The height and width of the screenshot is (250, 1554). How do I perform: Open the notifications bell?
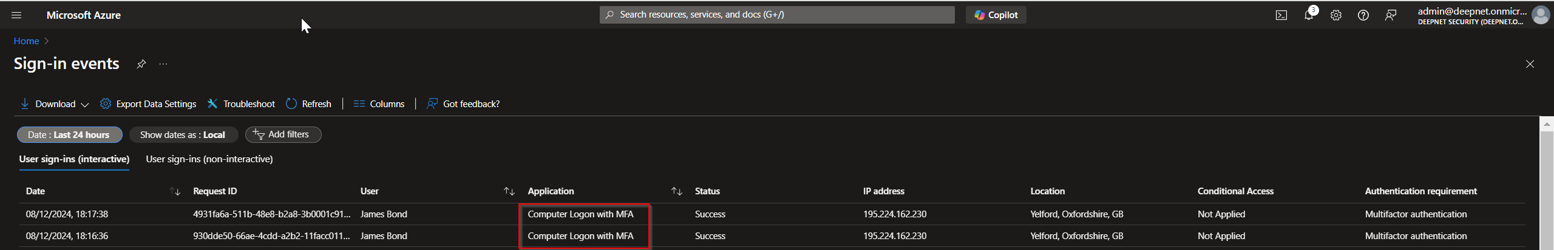(1309, 15)
